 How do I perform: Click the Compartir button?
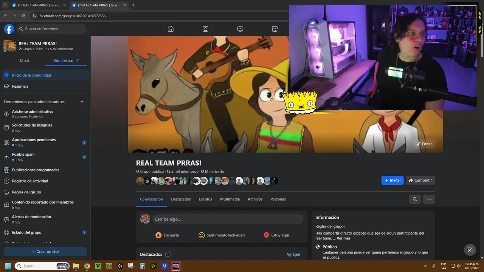(420, 180)
